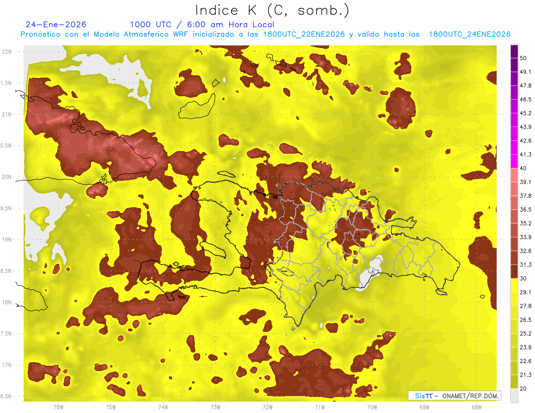This screenshot has width=535, height=413.
Task: Click longitude label "68W"
Action: (x=477, y=407)
